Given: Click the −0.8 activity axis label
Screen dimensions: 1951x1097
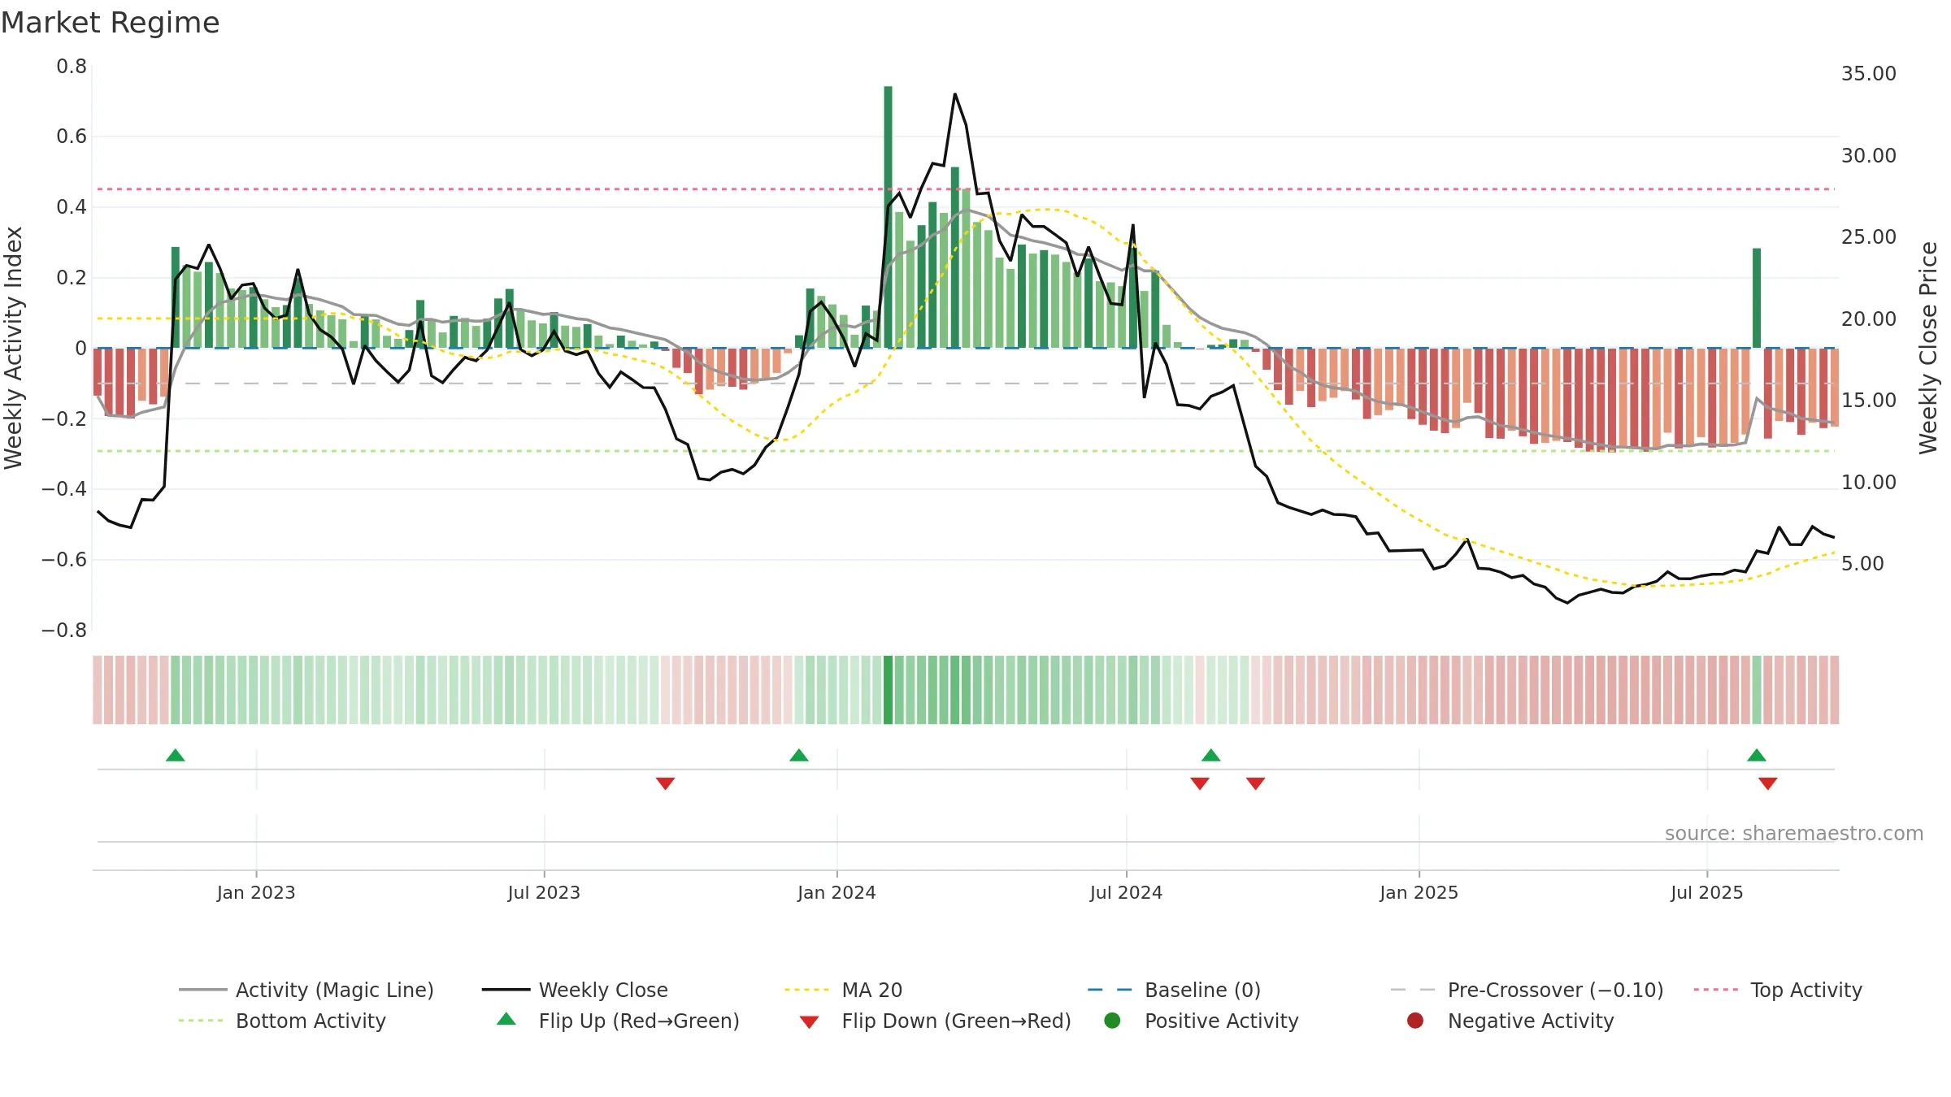Looking at the screenshot, I should tap(64, 631).
